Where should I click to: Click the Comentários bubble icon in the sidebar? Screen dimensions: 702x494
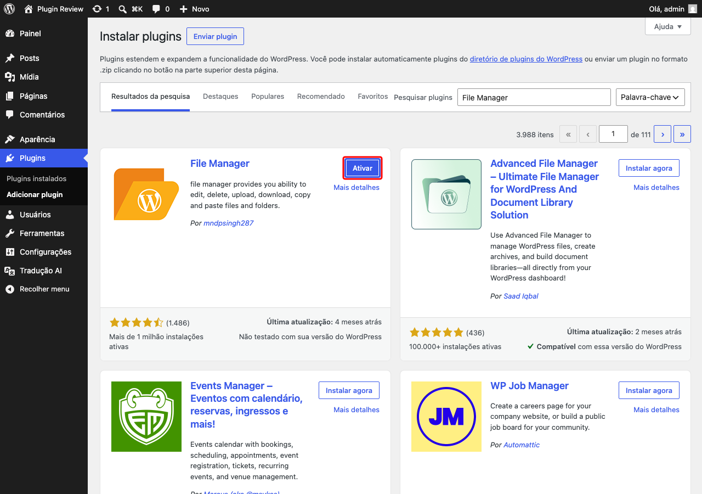pyautogui.click(x=10, y=115)
